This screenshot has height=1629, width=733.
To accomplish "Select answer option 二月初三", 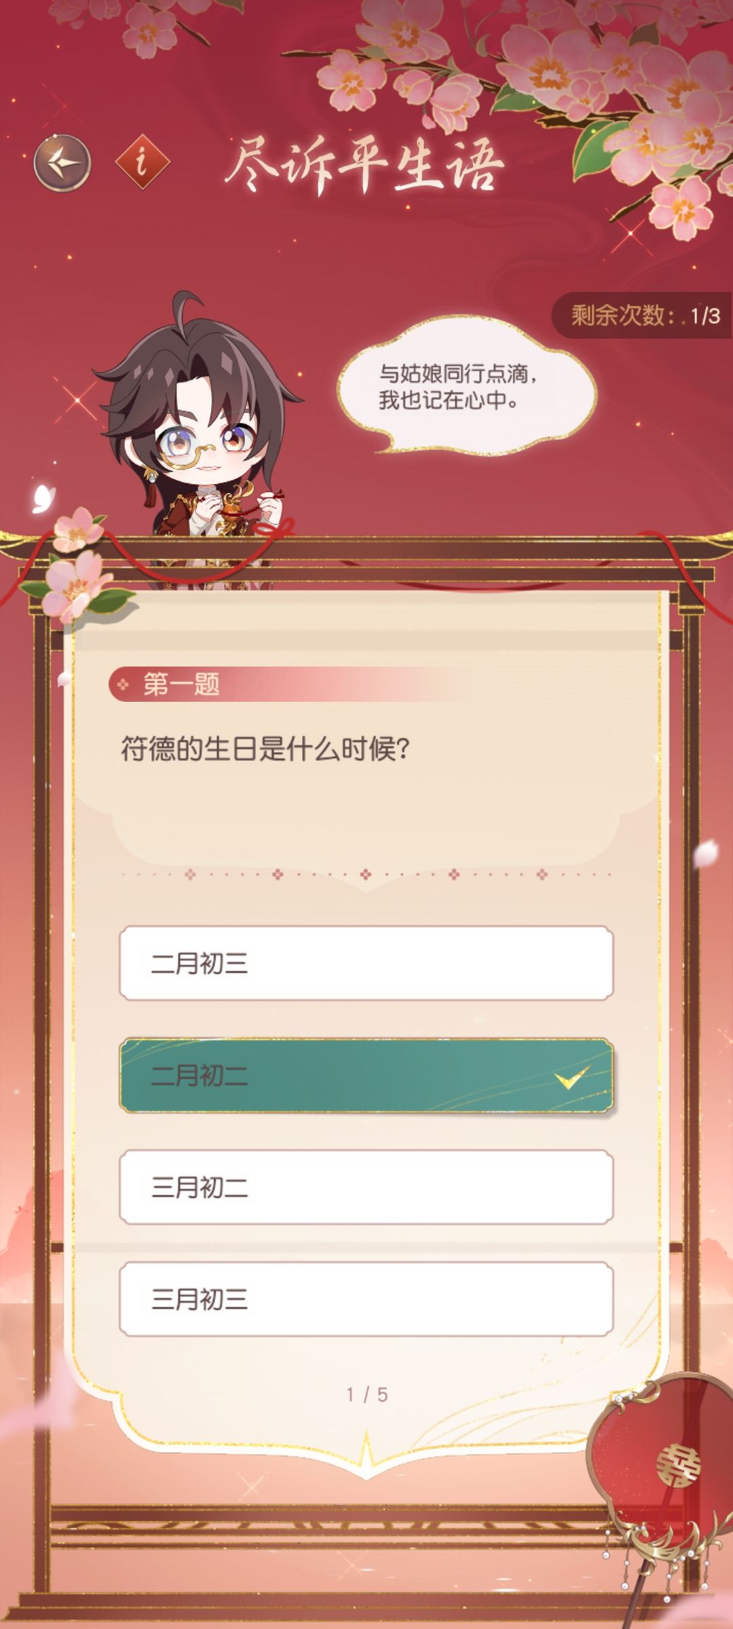I will 366,963.
